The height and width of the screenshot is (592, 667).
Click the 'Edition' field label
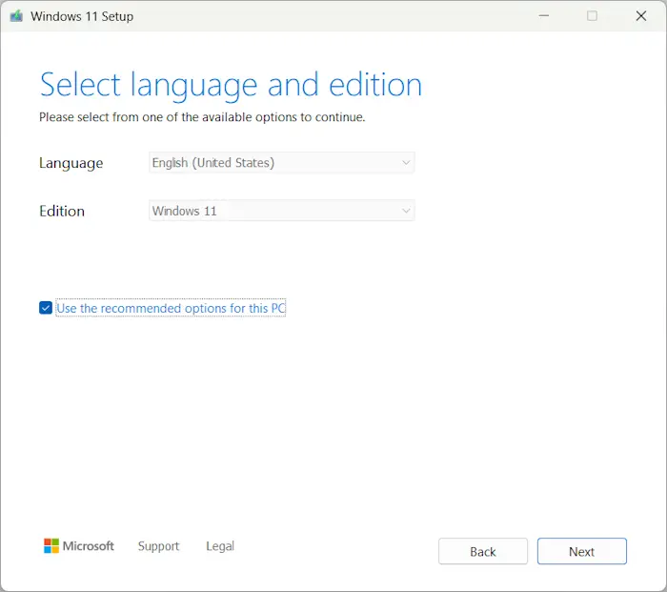tap(62, 211)
